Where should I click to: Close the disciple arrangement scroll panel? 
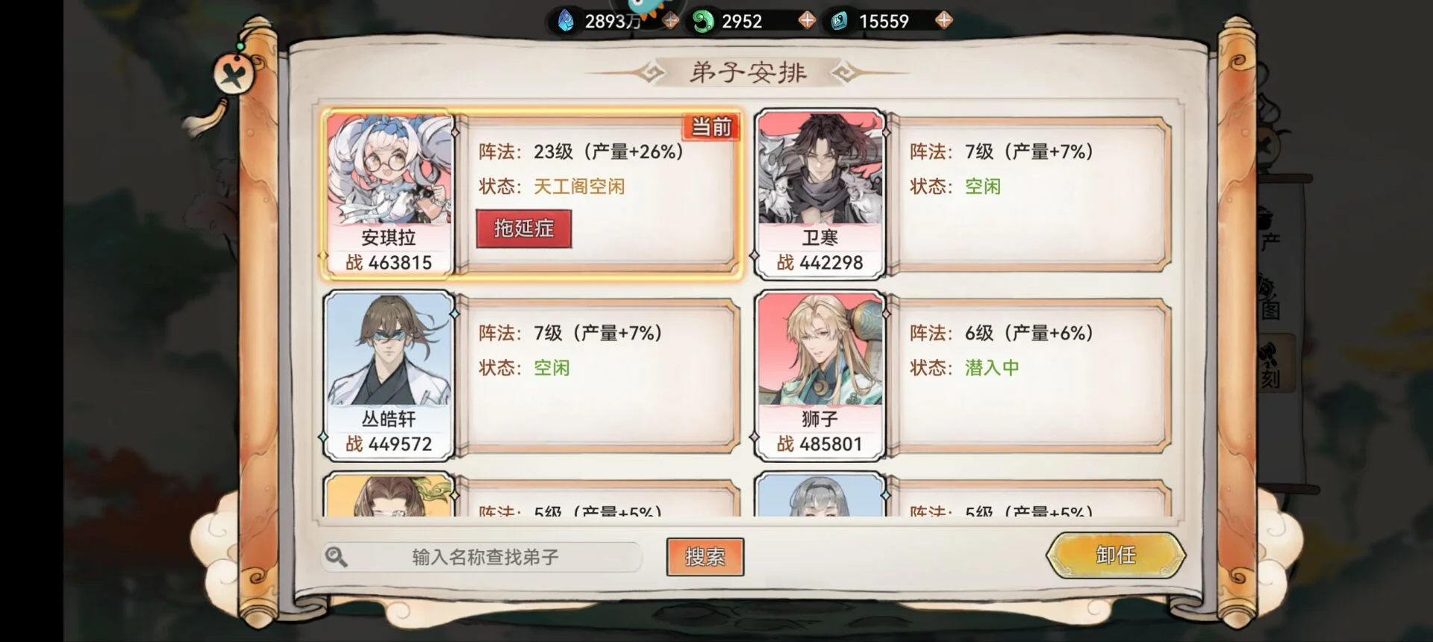pos(234,74)
